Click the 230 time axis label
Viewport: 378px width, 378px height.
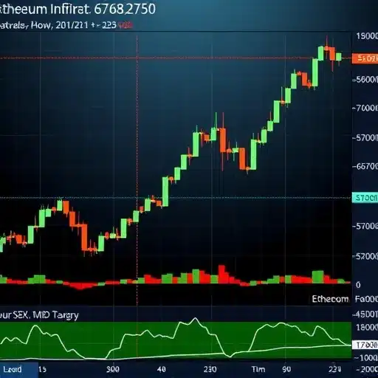(x=210, y=369)
